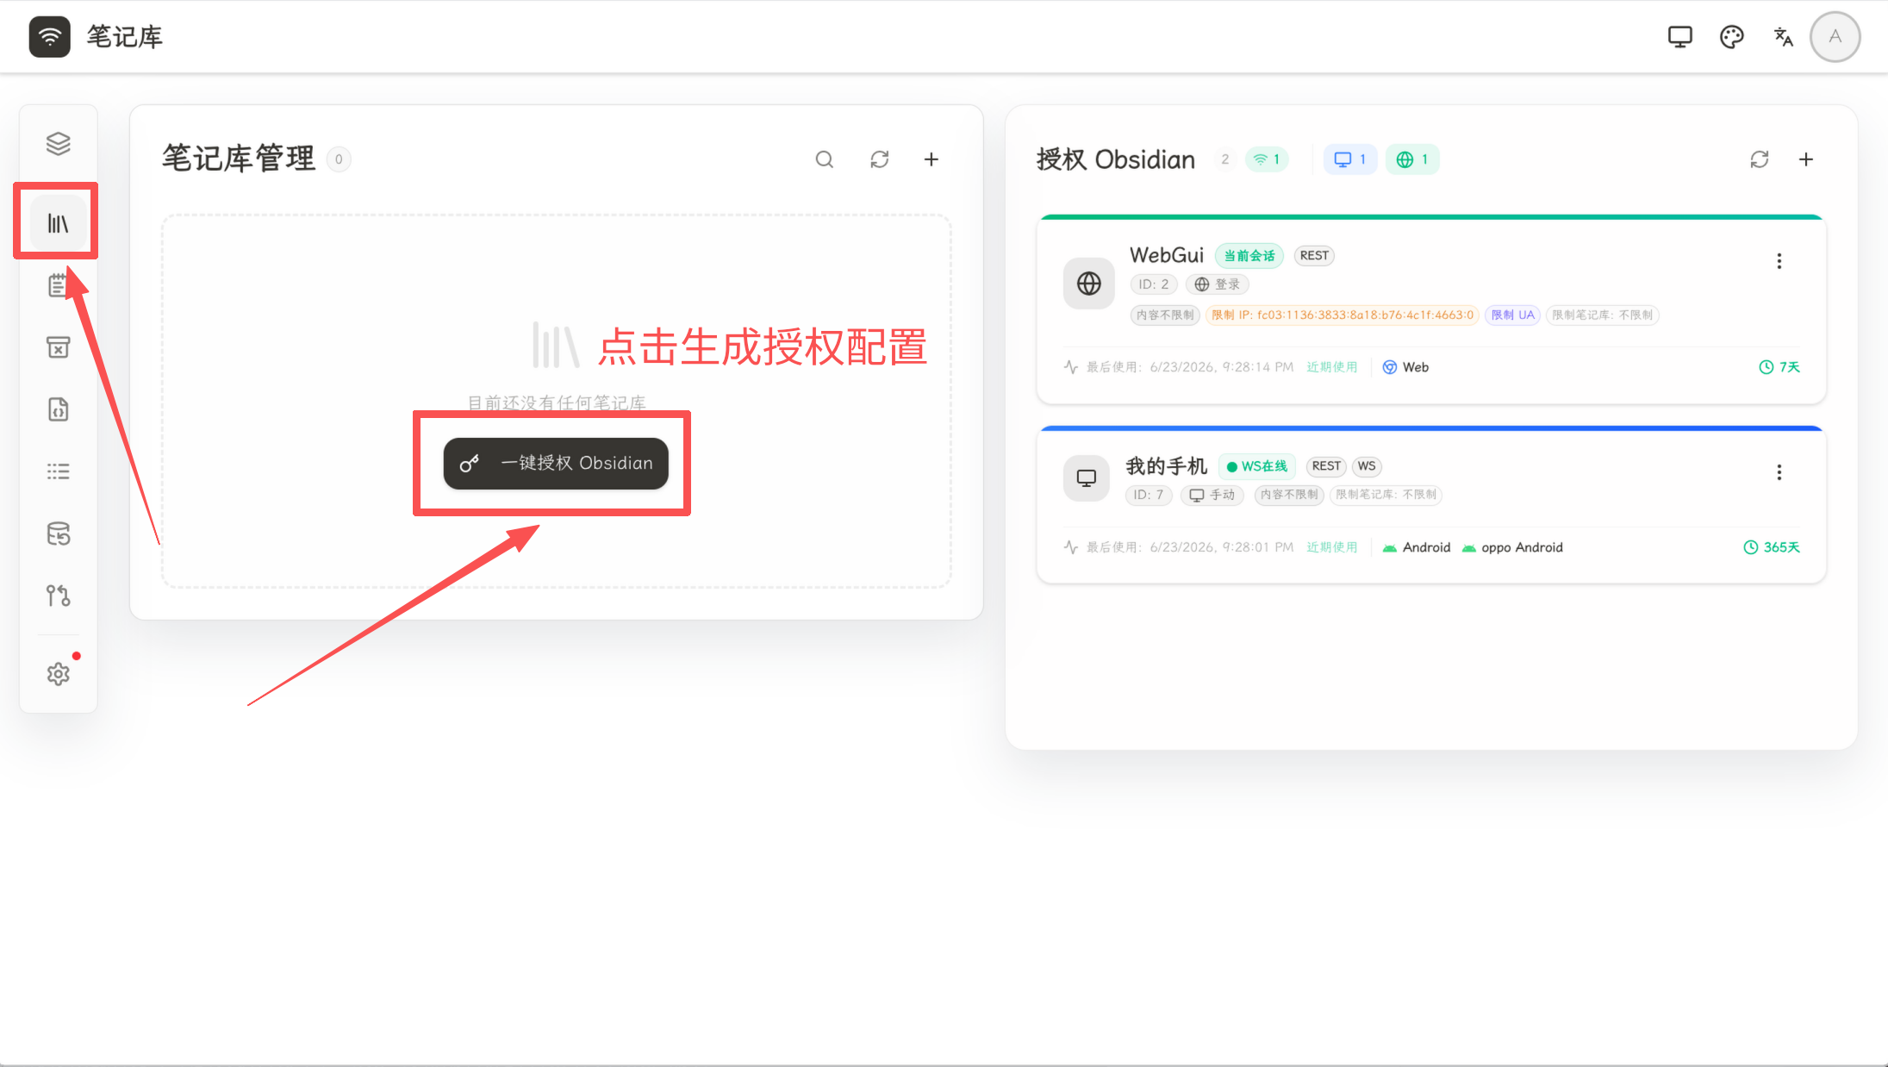Click the 限制 IP address tag
This screenshot has height=1067, width=1888.
point(1343,315)
